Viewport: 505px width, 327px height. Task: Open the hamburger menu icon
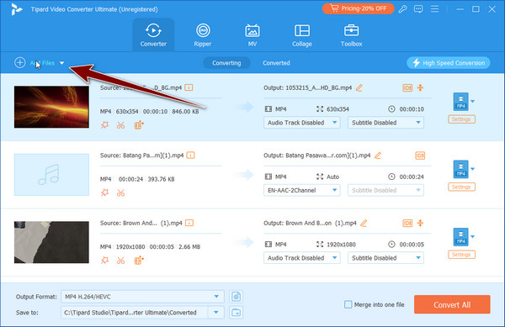coord(434,9)
